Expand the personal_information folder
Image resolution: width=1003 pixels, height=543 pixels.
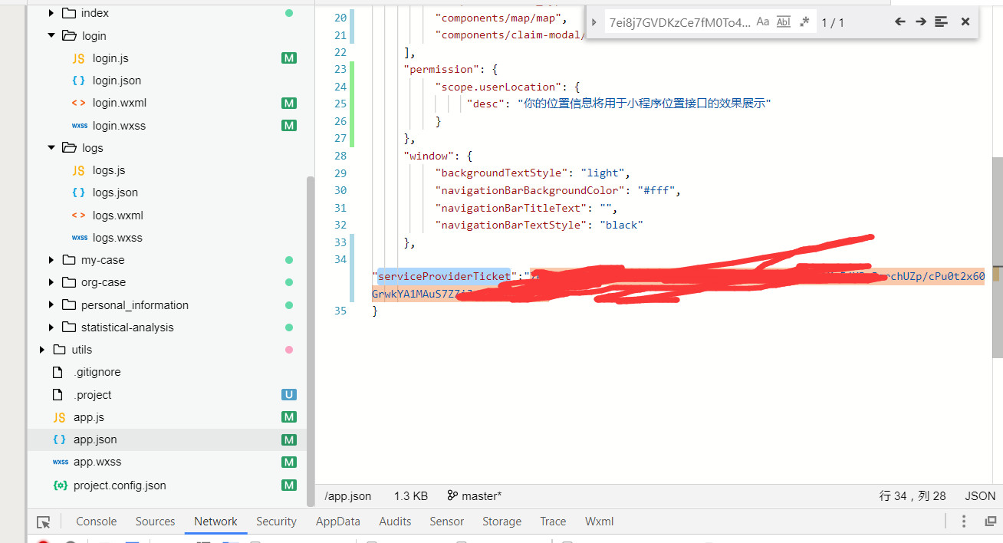coord(51,304)
